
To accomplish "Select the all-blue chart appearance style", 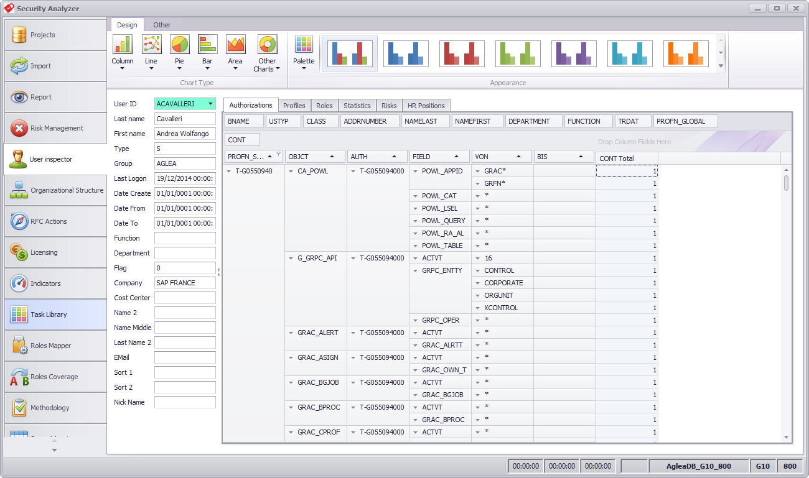I will [x=406, y=53].
